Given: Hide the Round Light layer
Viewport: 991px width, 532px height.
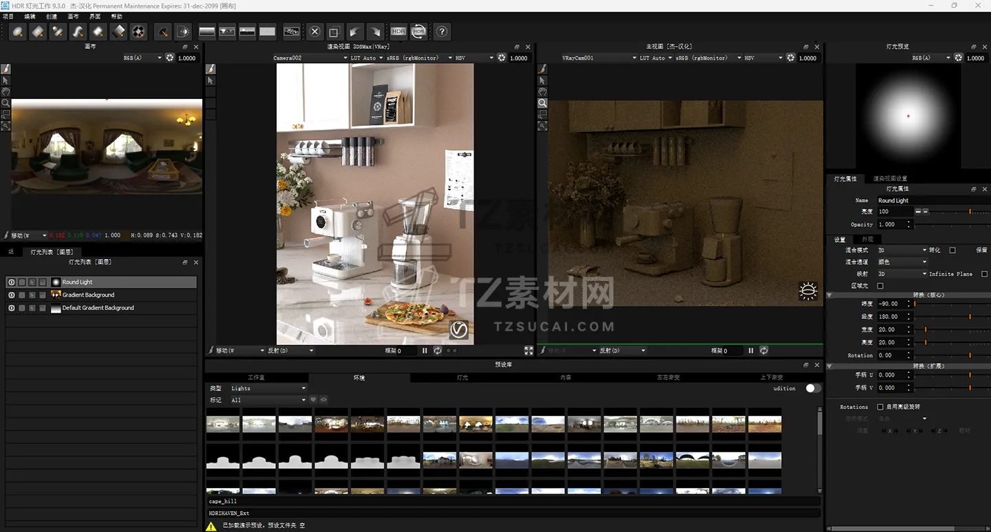Looking at the screenshot, I should pos(11,282).
